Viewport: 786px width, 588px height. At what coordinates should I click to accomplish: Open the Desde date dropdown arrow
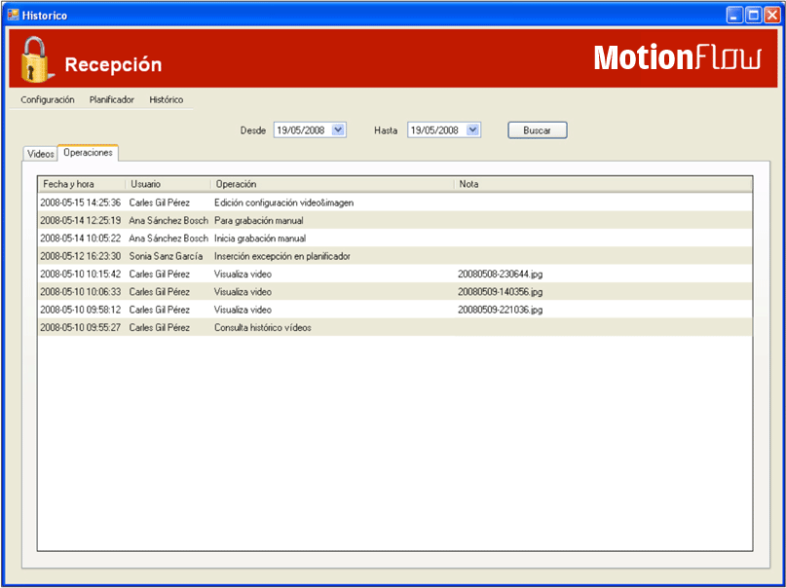[338, 129]
